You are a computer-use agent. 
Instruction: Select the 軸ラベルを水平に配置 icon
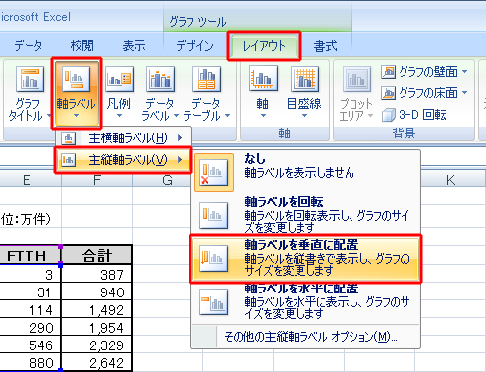click(x=214, y=302)
